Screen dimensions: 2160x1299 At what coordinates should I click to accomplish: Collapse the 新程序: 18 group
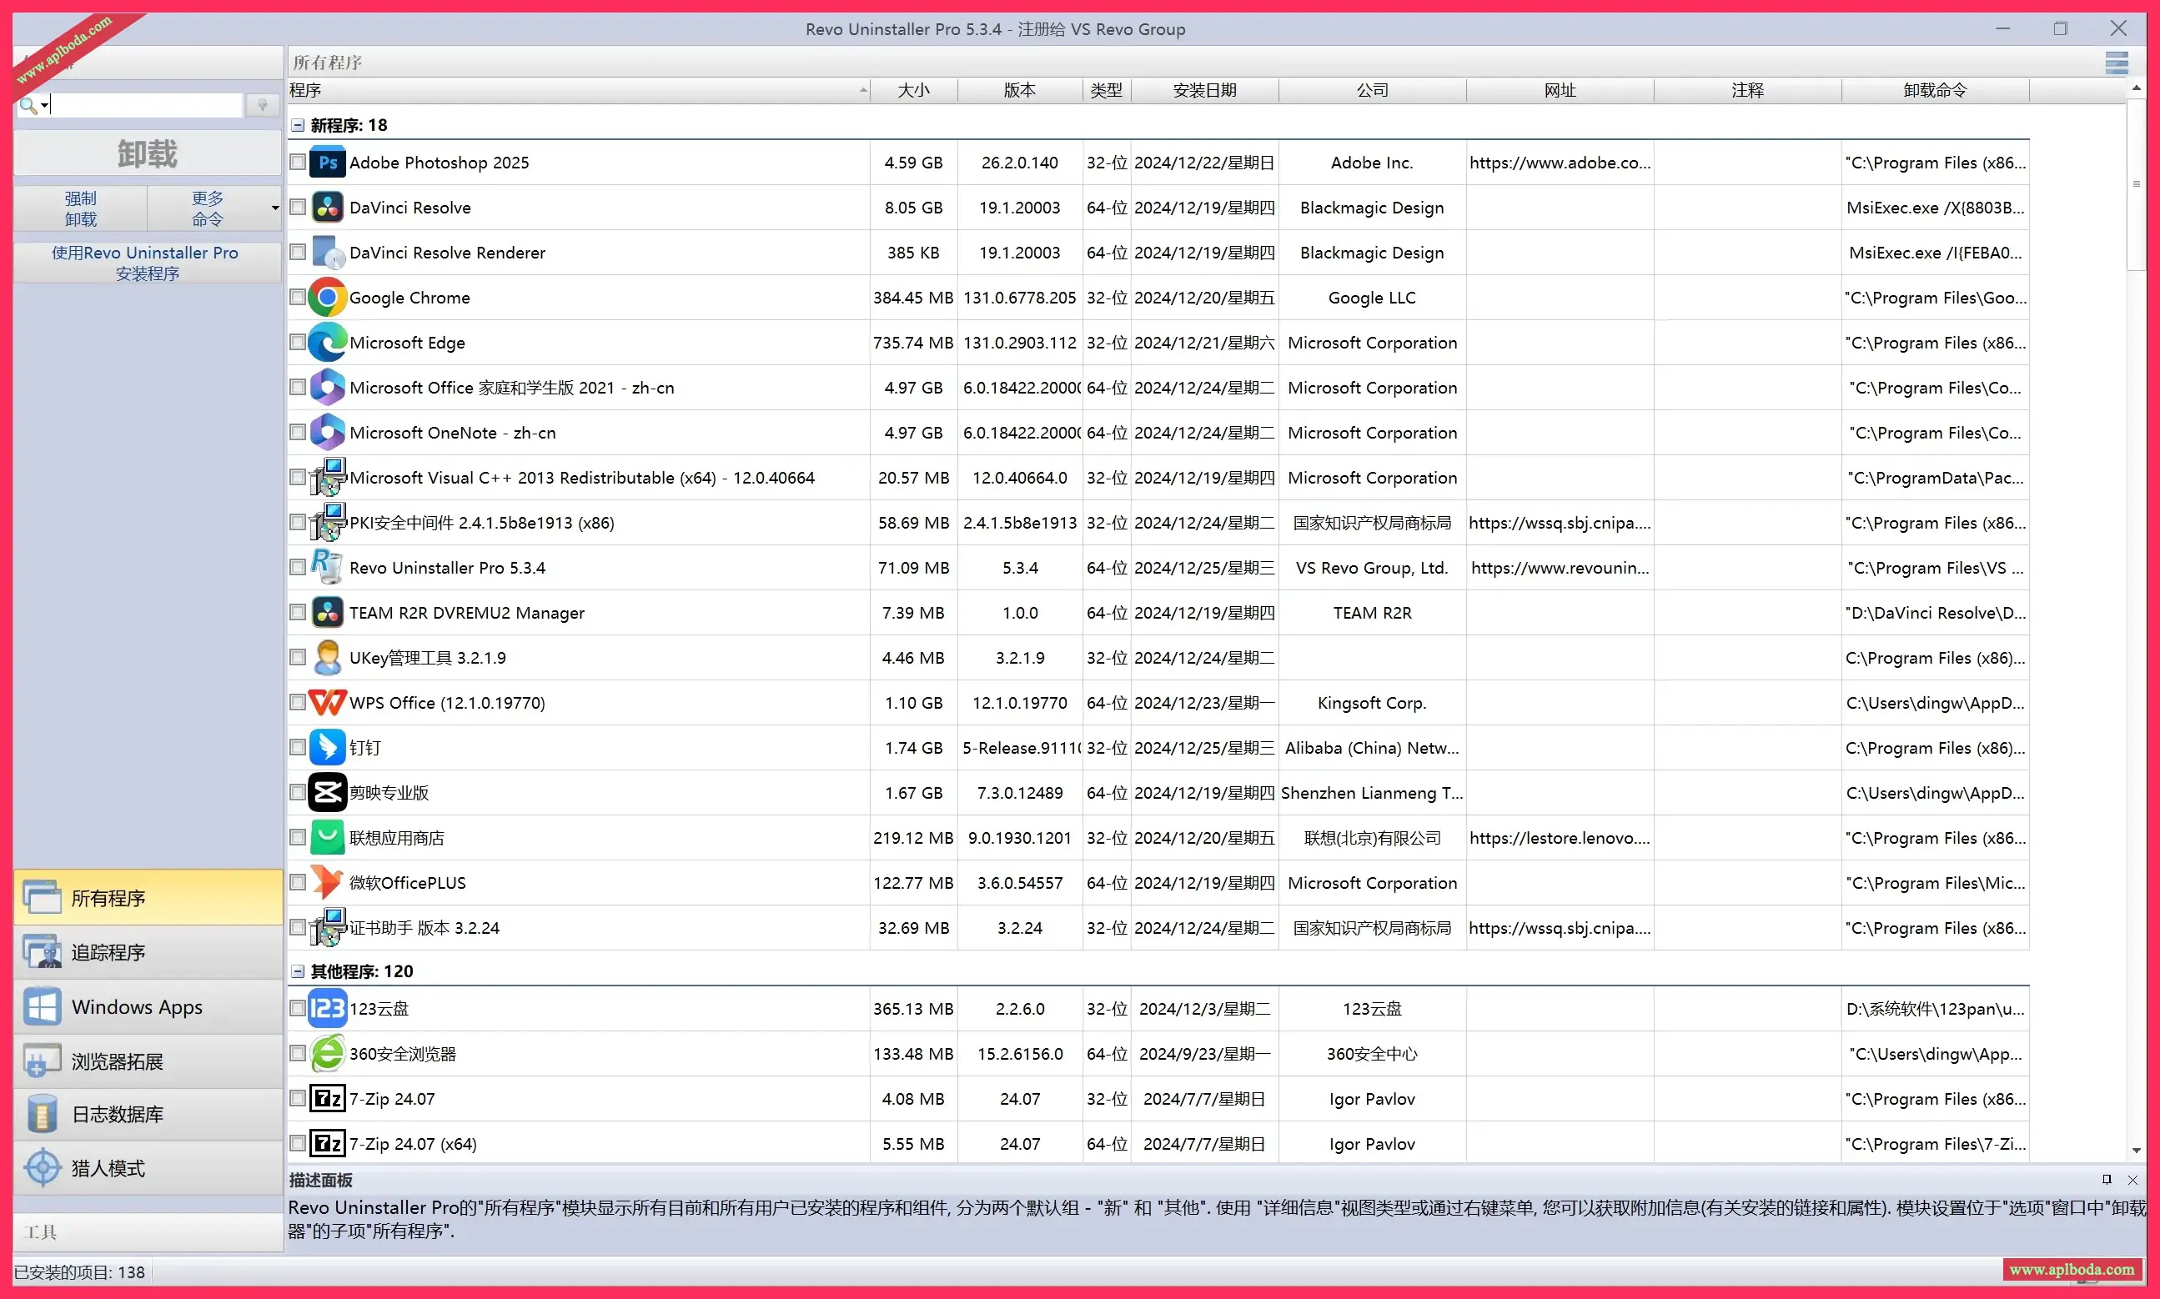[297, 125]
